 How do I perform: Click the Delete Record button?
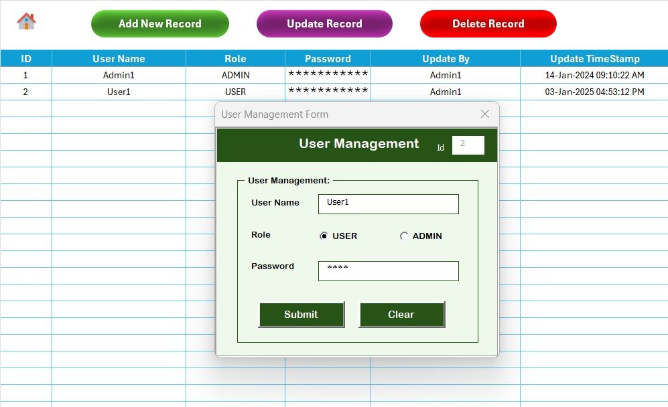[488, 24]
